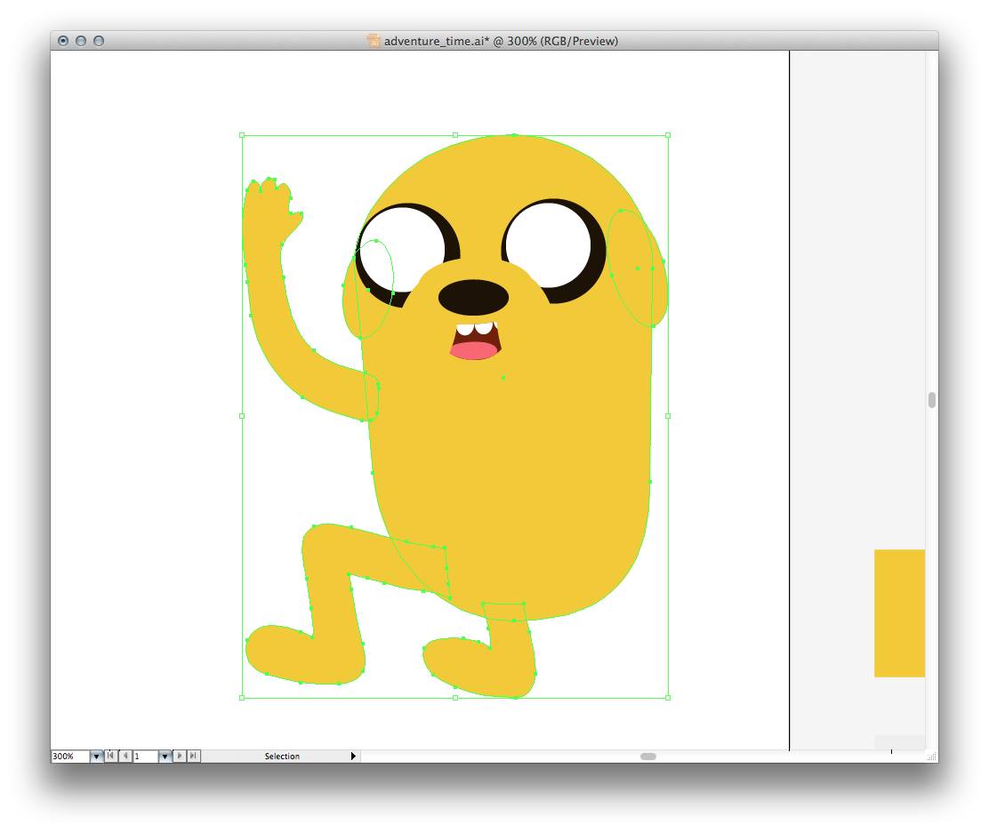Select Jake's black nose shape
Image resolution: width=989 pixels, height=833 pixels.
[x=473, y=298]
